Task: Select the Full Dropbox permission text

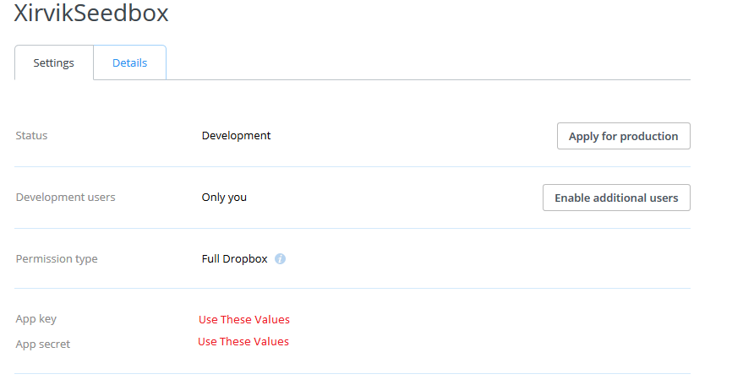Action: tap(234, 259)
